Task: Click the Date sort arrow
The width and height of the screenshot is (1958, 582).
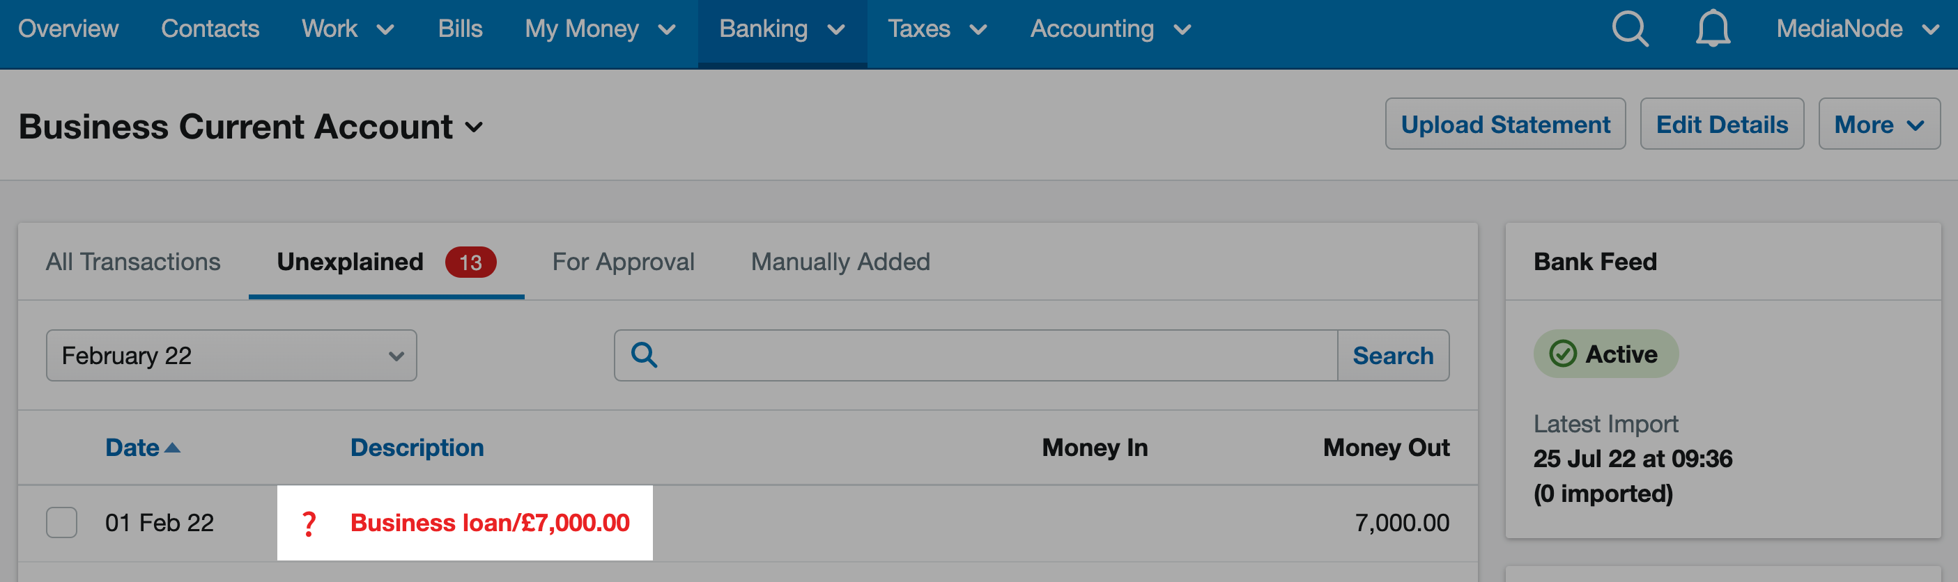Action: (173, 448)
